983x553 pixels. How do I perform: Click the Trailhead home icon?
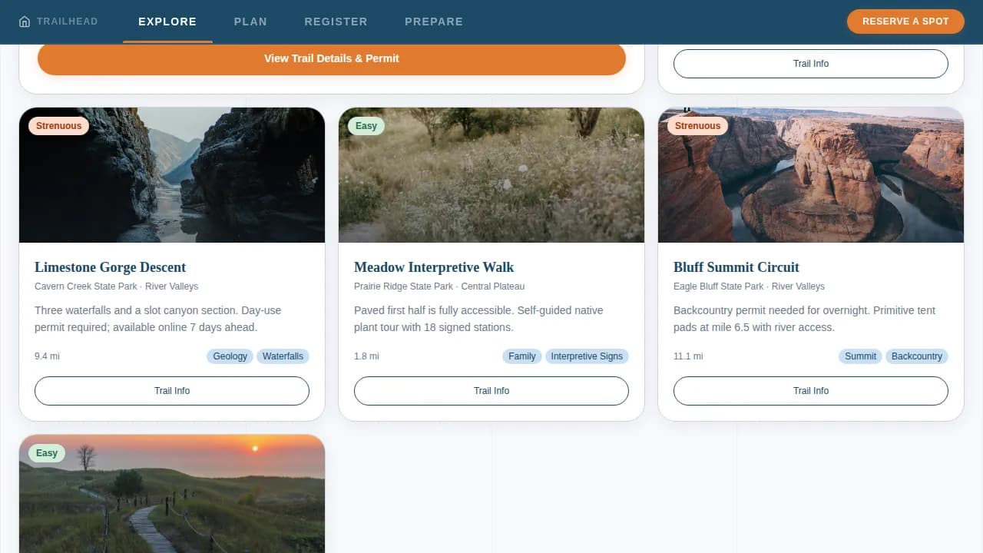click(25, 22)
